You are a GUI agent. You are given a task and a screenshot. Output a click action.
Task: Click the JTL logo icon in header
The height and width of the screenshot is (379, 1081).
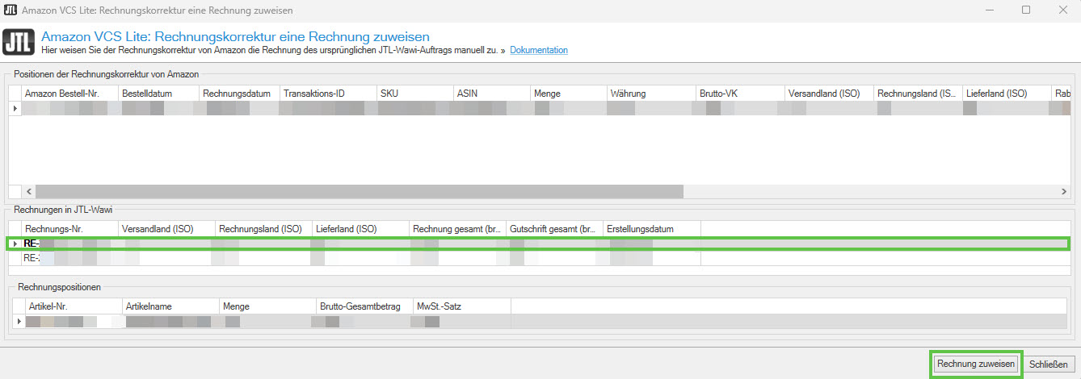click(19, 42)
